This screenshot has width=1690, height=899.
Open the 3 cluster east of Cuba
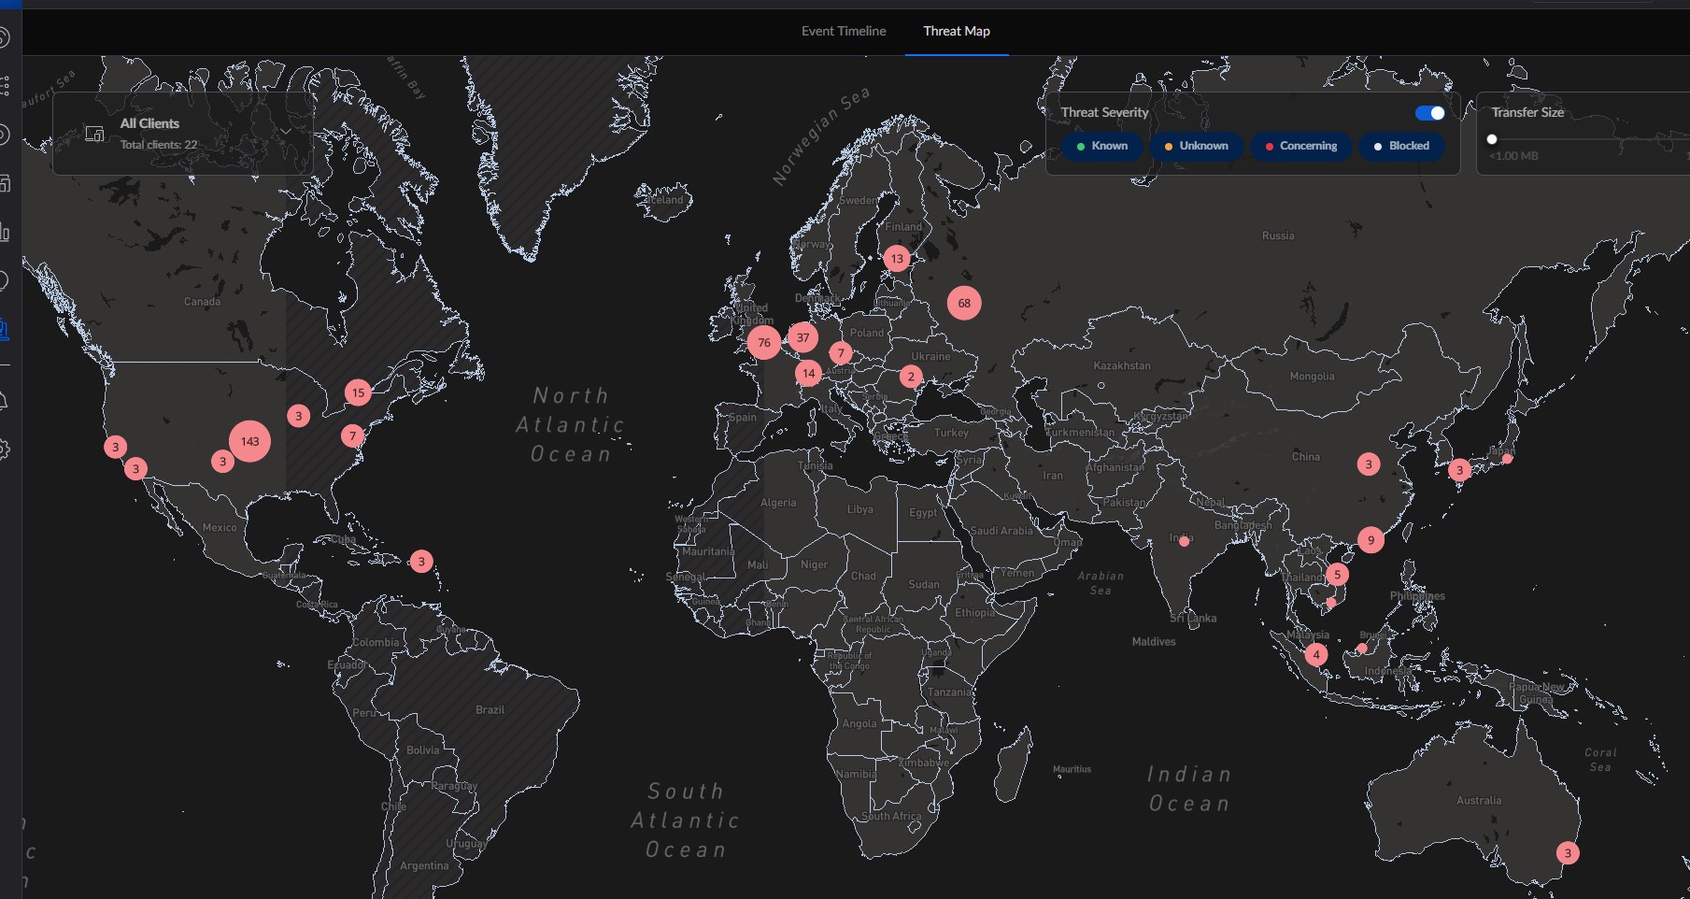pyautogui.click(x=421, y=562)
